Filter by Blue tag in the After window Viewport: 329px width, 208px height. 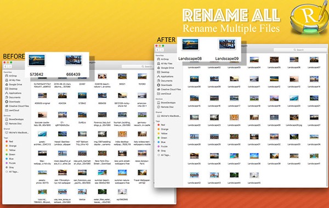tap(161, 142)
